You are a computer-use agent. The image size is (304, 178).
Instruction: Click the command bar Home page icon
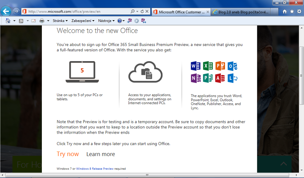(x=8, y=21)
